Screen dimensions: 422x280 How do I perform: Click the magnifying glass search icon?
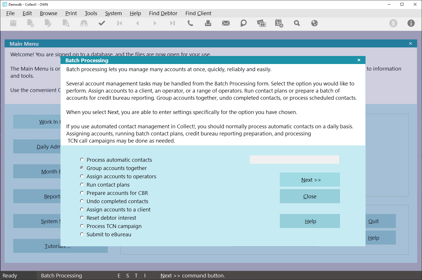(297, 23)
